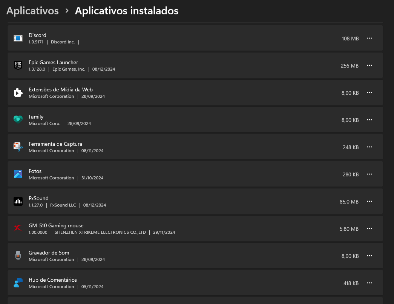
Task: Open the more options menu for Family
Action: pyautogui.click(x=369, y=120)
